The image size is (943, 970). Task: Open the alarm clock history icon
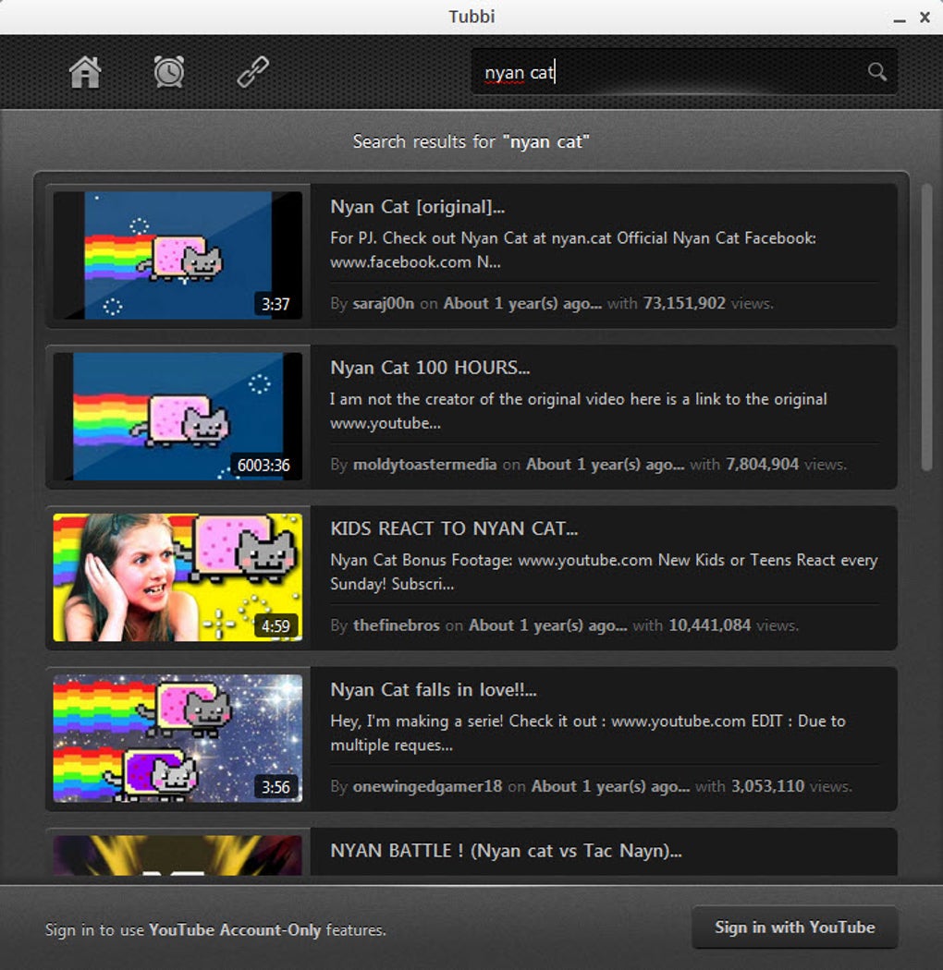[169, 72]
